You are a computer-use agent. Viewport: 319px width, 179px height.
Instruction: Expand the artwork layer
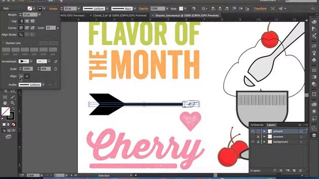[264, 131]
